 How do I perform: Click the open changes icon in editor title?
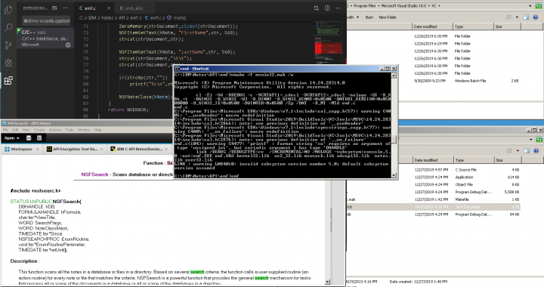coord(316,8)
